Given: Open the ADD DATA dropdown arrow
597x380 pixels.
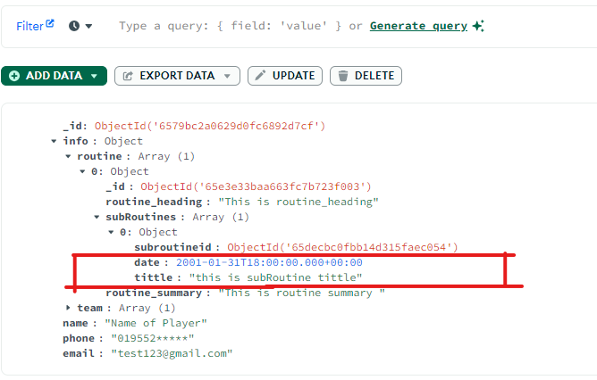Looking at the screenshot, I should [x=94, y=76].
